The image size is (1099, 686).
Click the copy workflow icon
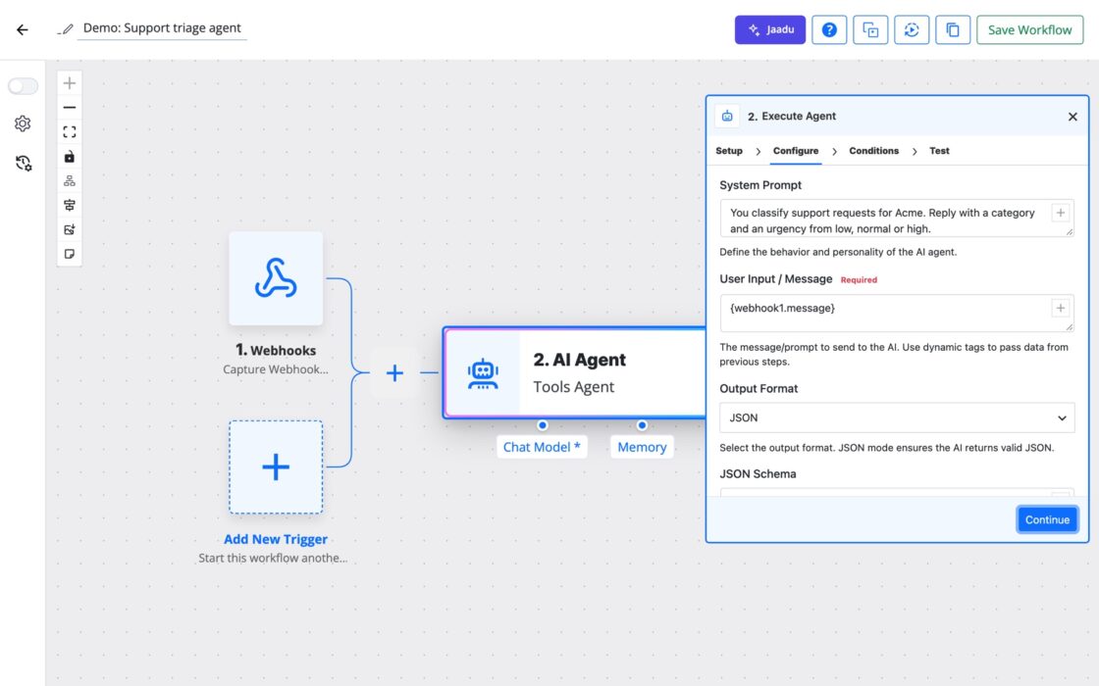coord(953,29)
